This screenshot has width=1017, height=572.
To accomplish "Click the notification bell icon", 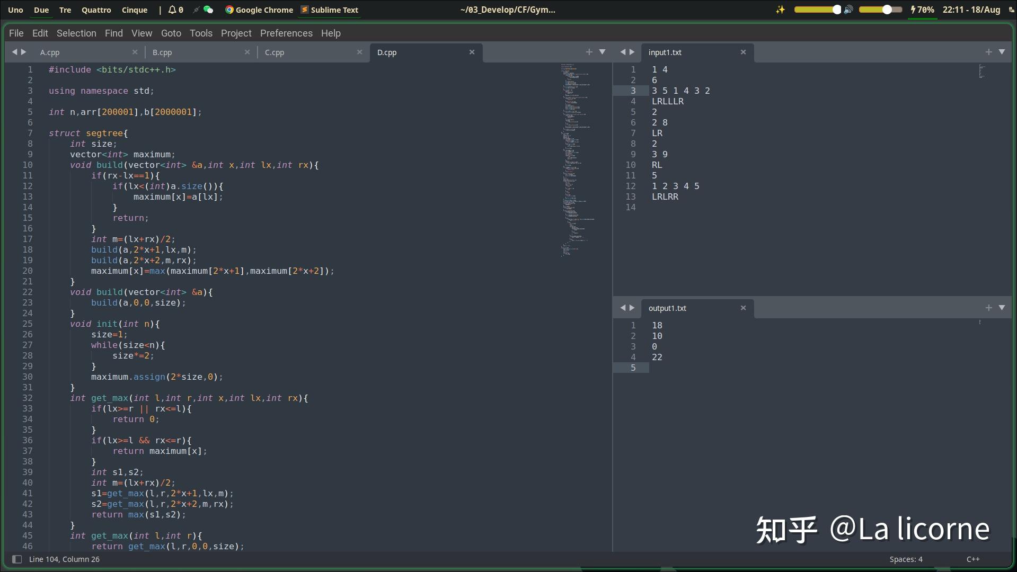I will coord(173,10).
